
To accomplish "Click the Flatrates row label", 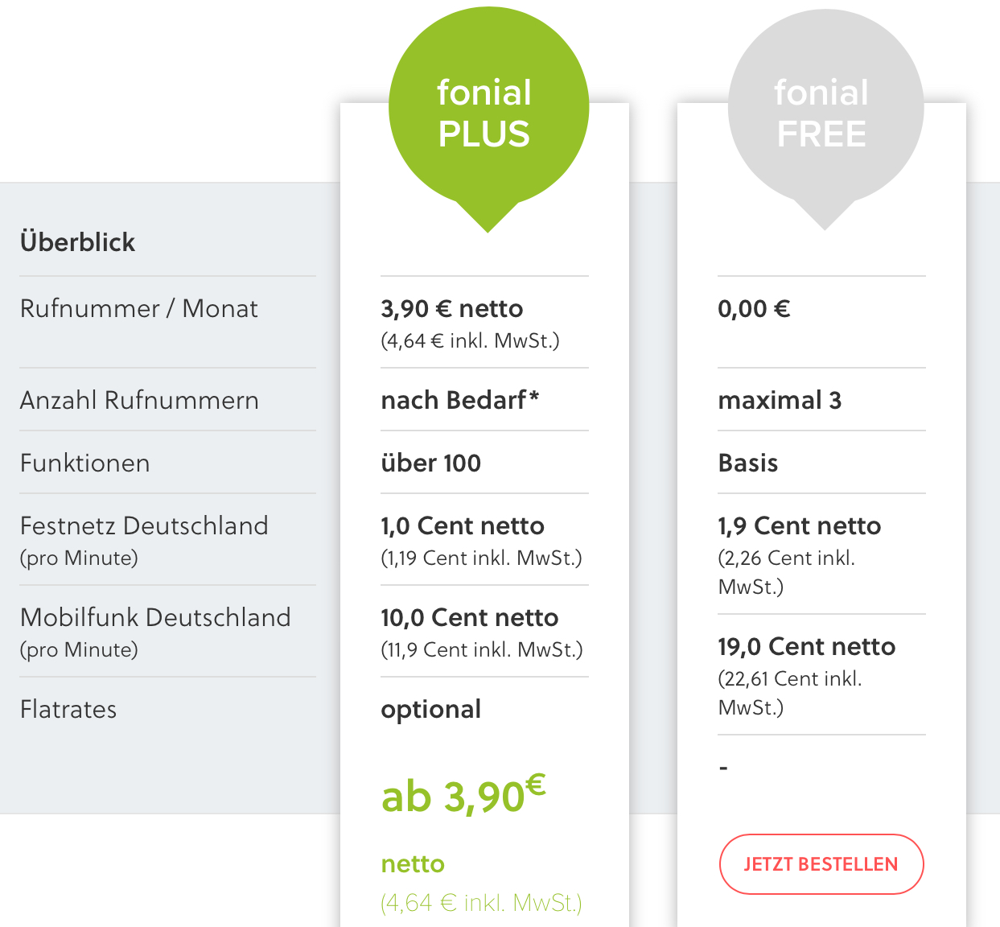I will (68, 709).
